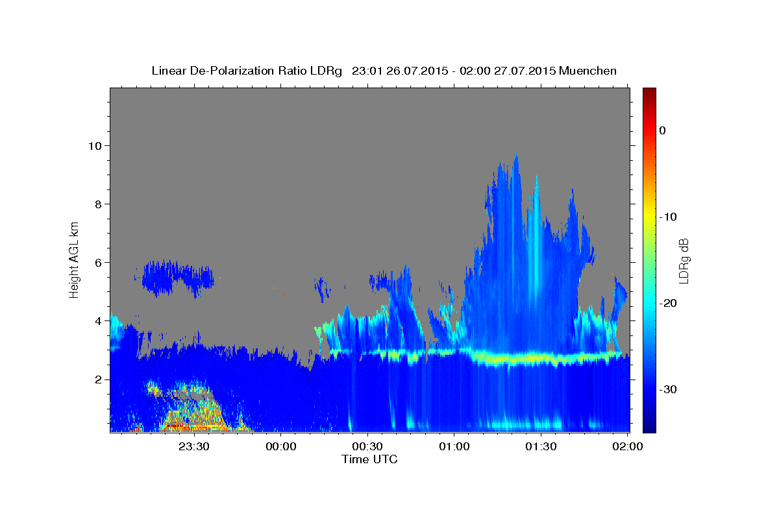The width and height of the screenshot is (779, 519).
Task: Click the 23:30 time tick label
Action: (194, 446)
